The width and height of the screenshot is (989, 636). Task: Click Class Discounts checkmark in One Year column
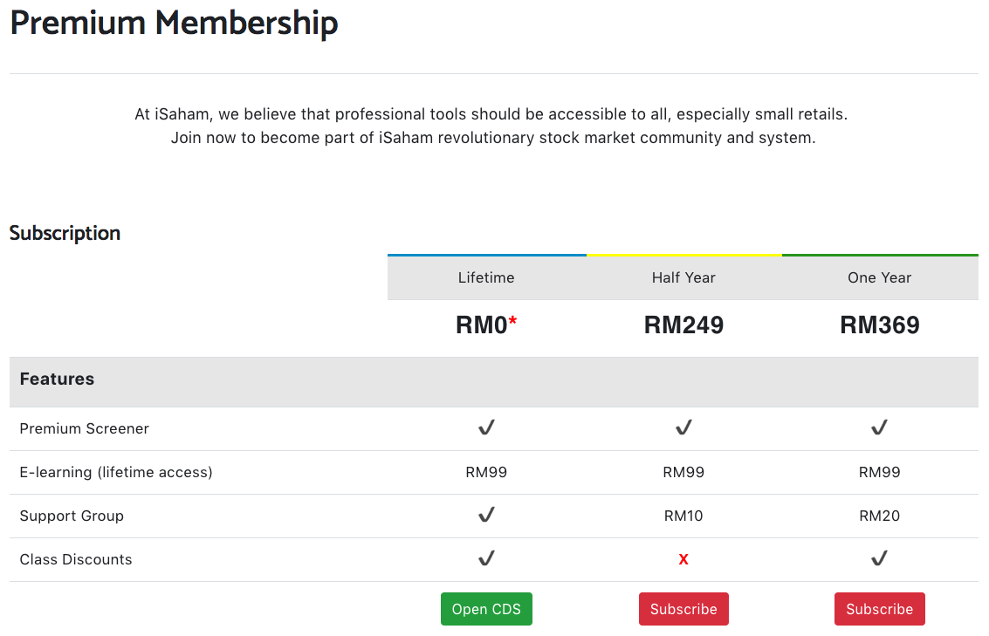pos(879,558)
